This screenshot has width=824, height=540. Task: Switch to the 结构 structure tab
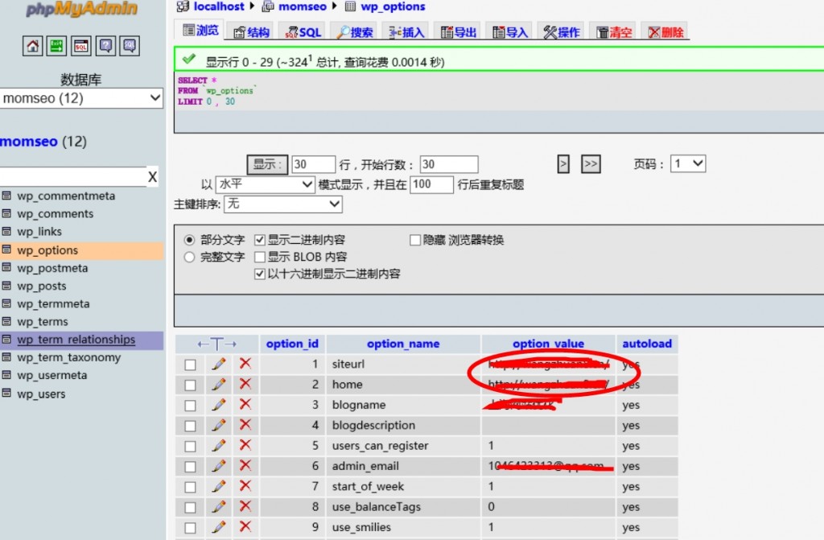coord(250,32)
